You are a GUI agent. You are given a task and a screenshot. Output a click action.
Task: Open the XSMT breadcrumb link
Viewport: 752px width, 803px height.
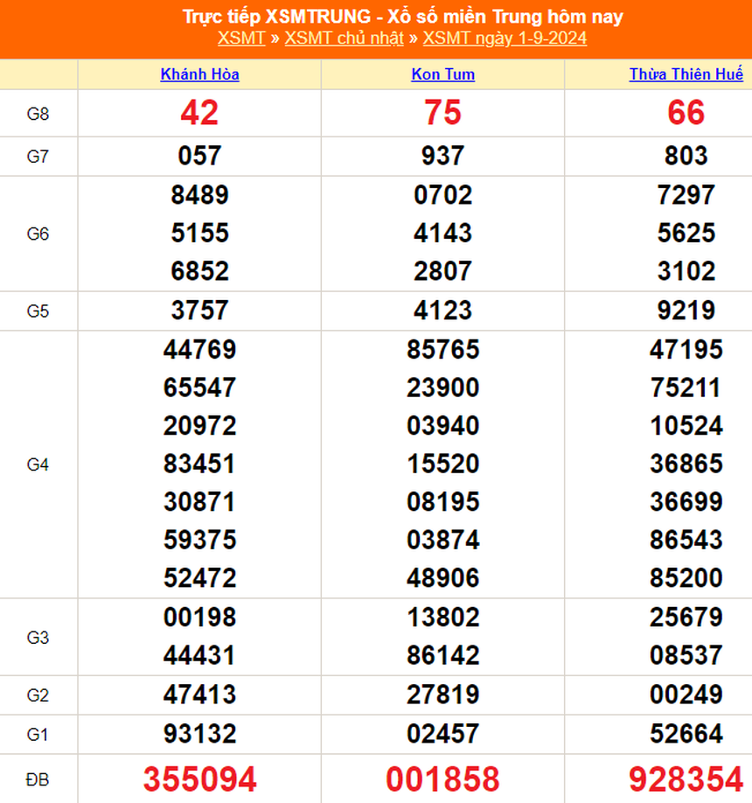coord(241,38)
